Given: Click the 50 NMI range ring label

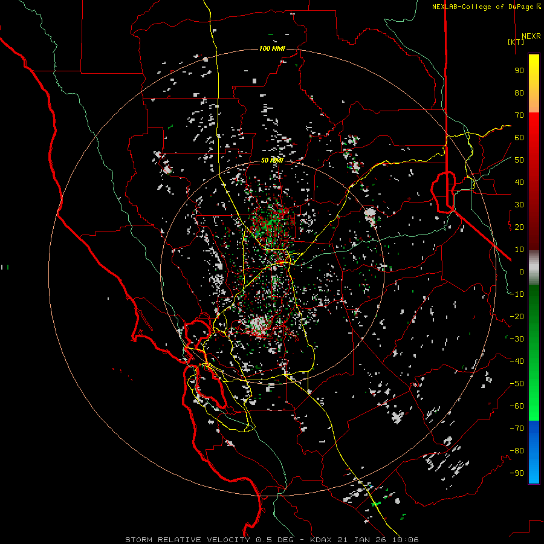Looking at the screenshot, I should coord(272,160).
